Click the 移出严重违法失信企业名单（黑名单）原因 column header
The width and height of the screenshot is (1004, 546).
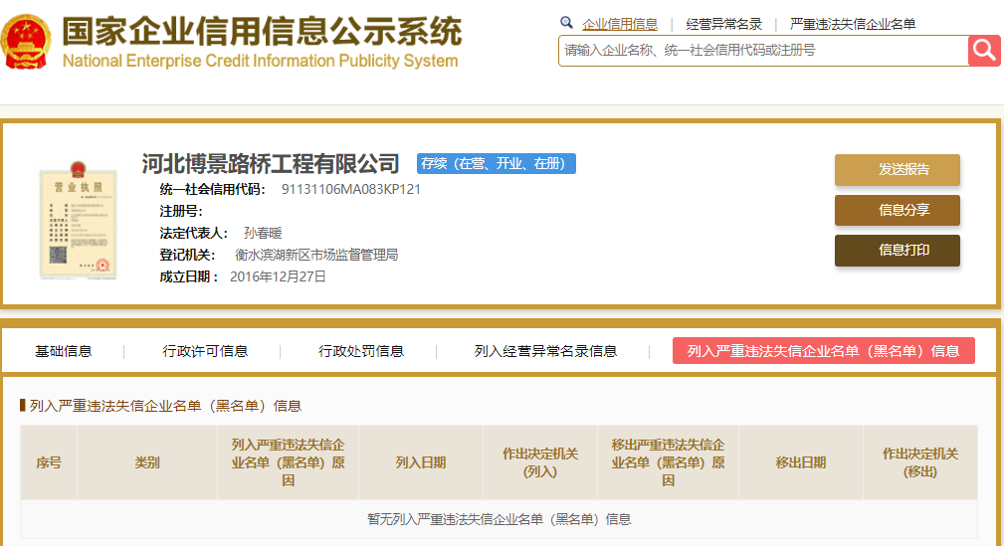pyautogui.click(x=669, y=462)
